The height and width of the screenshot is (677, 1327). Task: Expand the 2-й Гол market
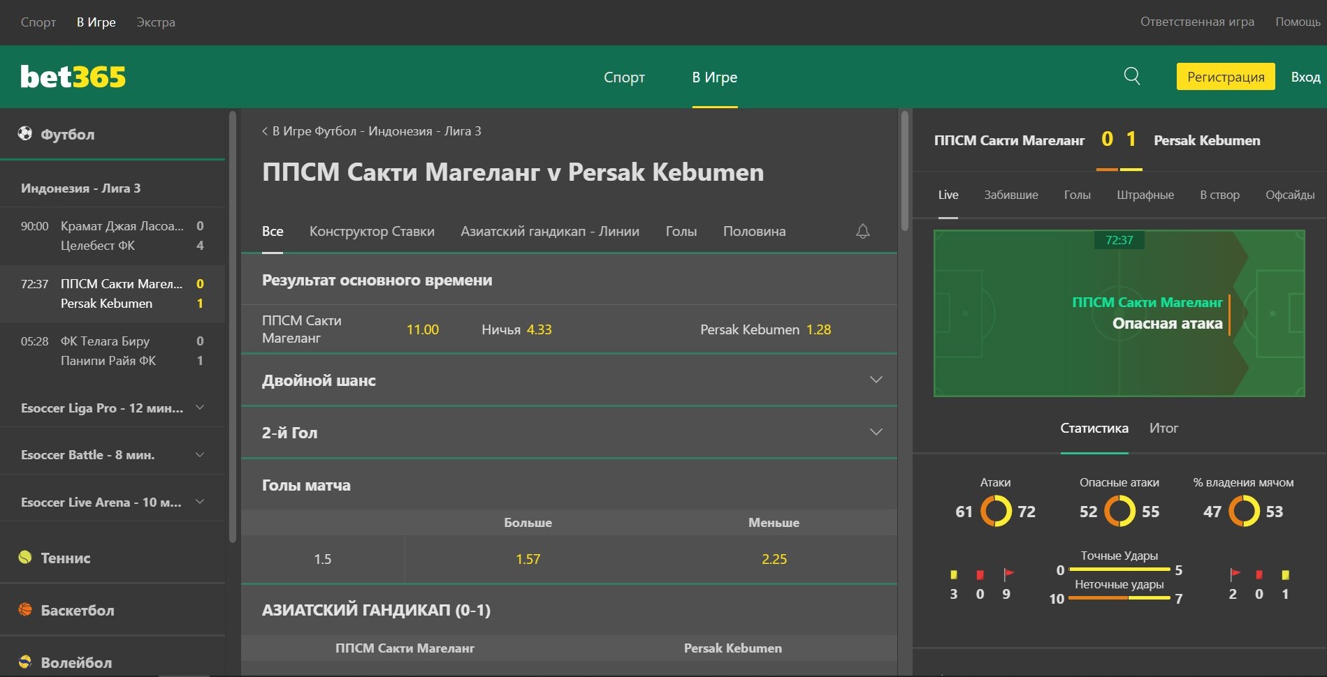[569, 433]
